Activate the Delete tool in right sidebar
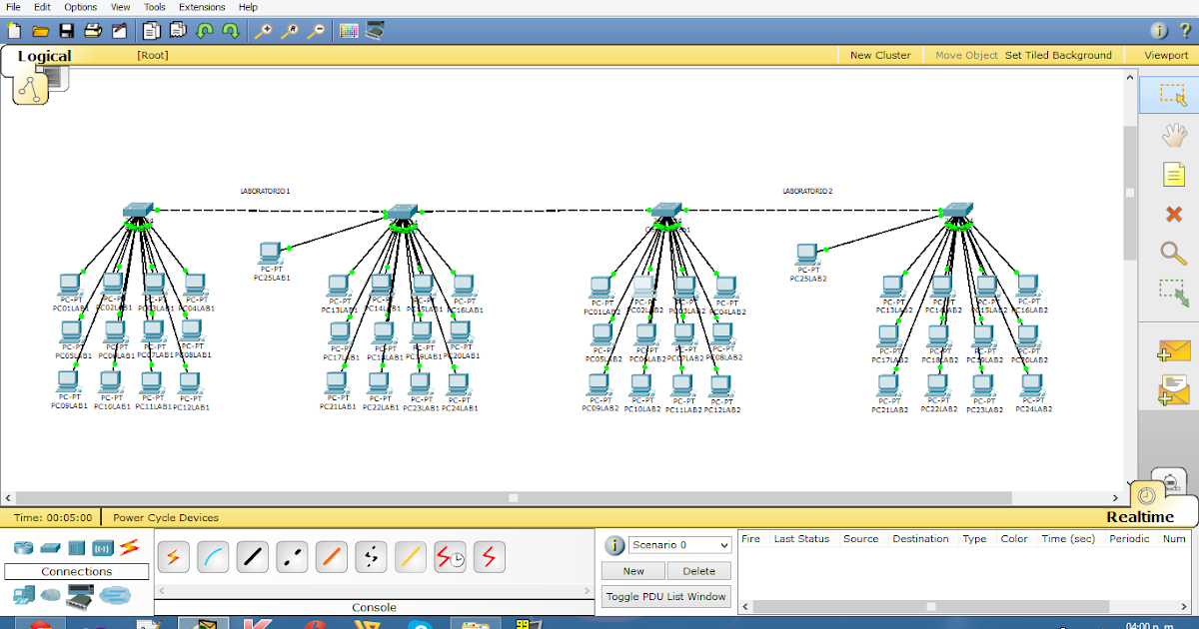This screenshot has height=629, width=1199. [1171, 214]
